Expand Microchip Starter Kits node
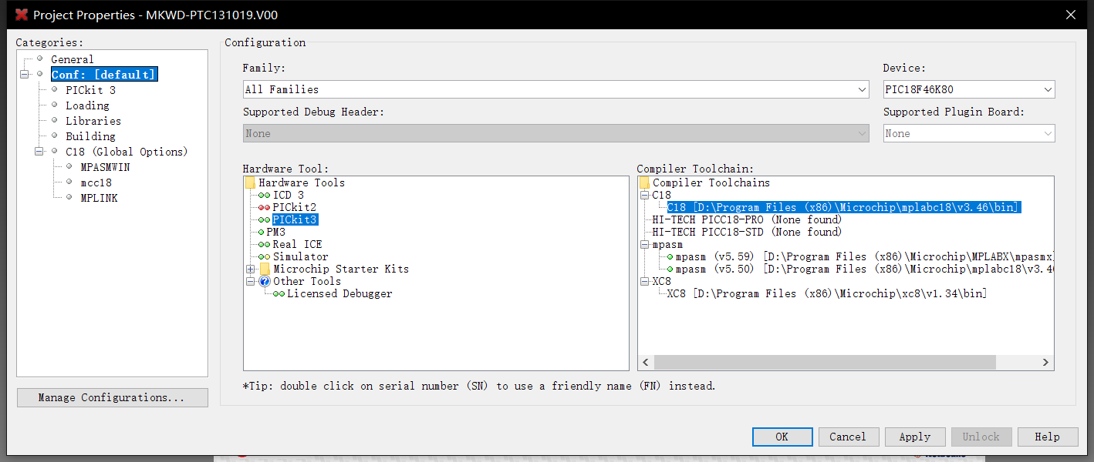The image size is (1094, 462). 250,269
